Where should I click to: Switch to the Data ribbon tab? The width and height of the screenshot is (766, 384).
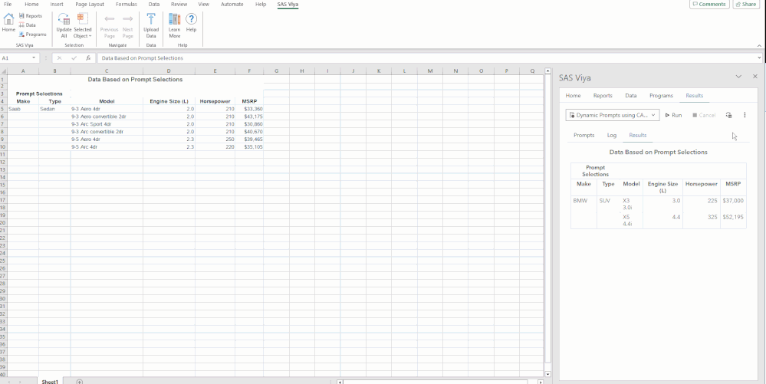(x=154, y=4)
